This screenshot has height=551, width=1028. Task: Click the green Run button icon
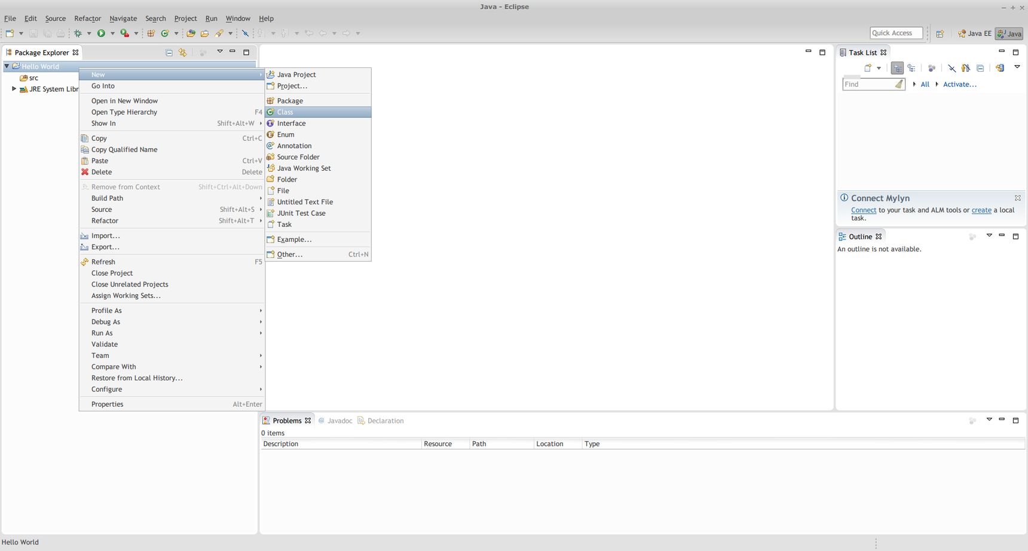click(101, 33)
